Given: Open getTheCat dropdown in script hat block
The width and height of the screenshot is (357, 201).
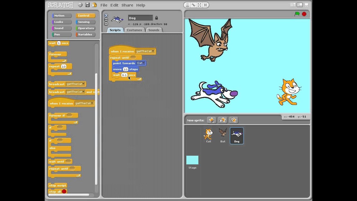Looking at the screenshot, I should 145,51.
